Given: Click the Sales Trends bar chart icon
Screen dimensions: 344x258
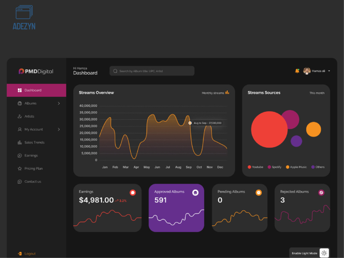Looking at the screenshot, I should [x=20, y=142].
